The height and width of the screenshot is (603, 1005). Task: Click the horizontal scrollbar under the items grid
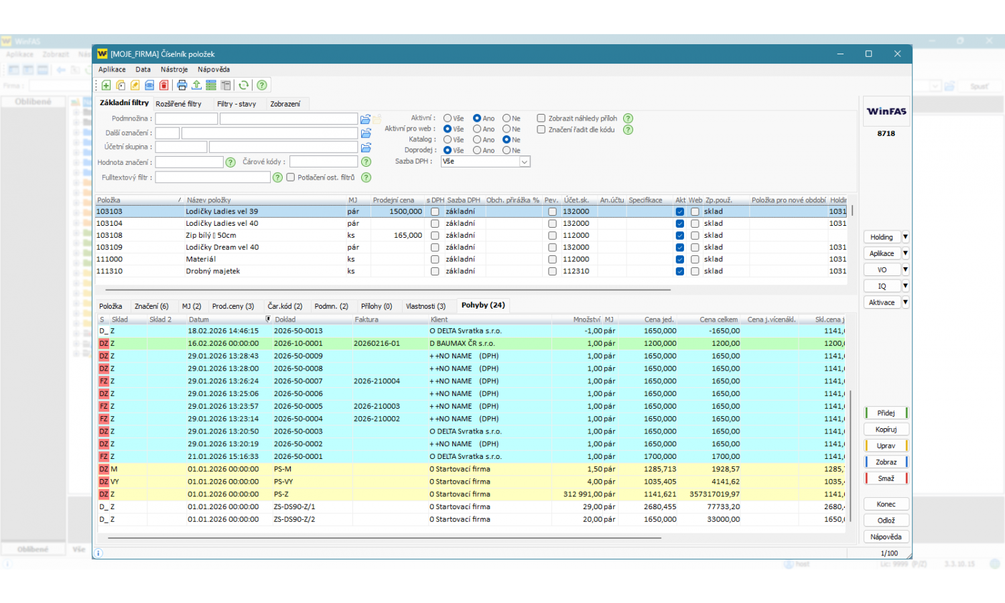pyautogui.click(x=387, y=289)
